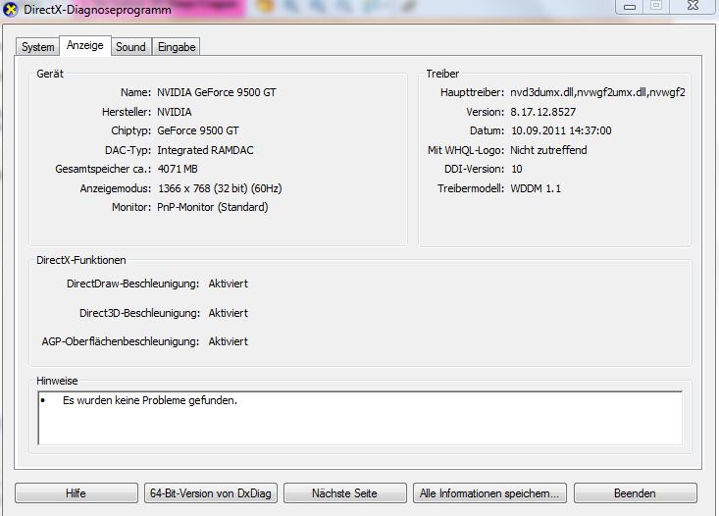Switch to the System tab
The width and height of the screenshot is (719, 516).
point(38,47)
